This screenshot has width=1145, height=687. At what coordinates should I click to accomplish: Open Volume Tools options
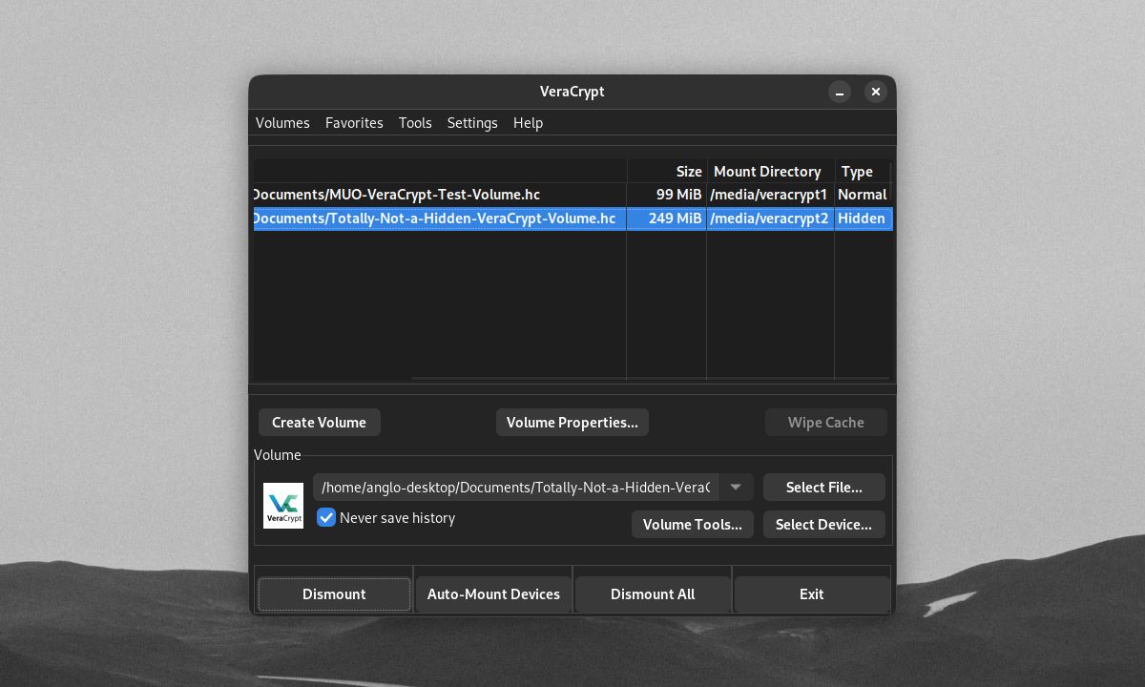pos(693,525)
